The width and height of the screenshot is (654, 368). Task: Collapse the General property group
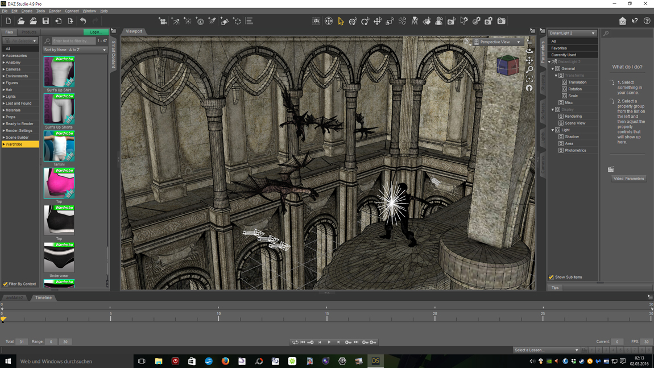(553, 68)
